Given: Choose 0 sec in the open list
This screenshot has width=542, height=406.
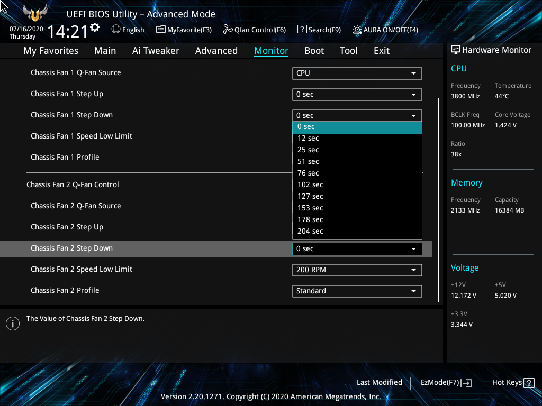Looking at the screenshot, I should [x=357, y=127].
